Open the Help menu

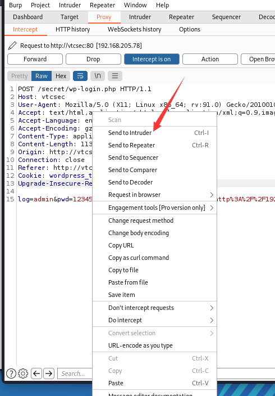(x=162, y=5)
